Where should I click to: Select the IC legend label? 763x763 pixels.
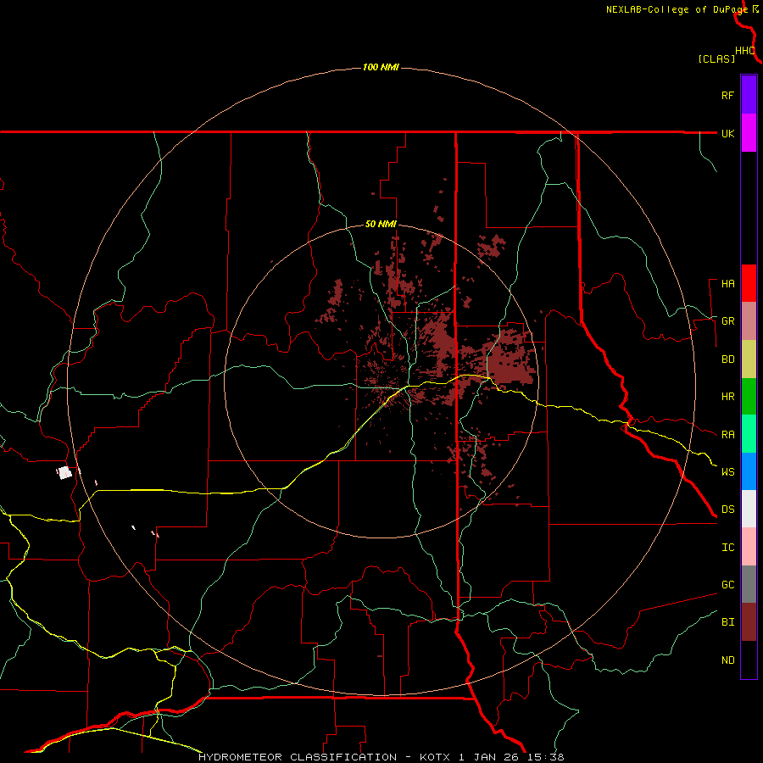point(727,548)
